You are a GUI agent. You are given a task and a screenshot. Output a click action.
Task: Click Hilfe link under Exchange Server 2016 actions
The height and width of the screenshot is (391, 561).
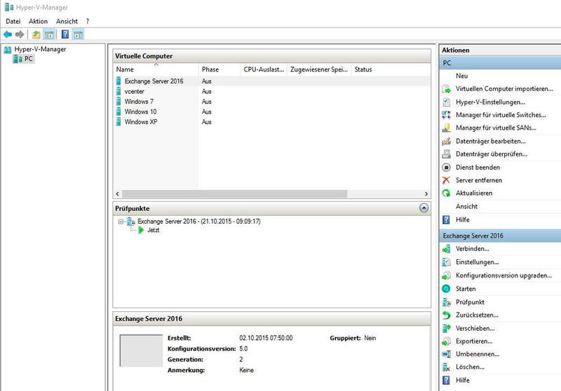(x=463, y=380)
